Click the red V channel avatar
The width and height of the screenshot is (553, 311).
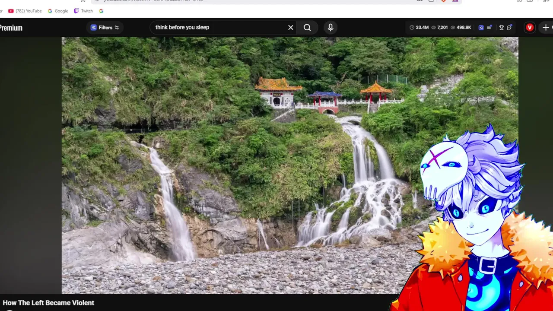point(530,27)
